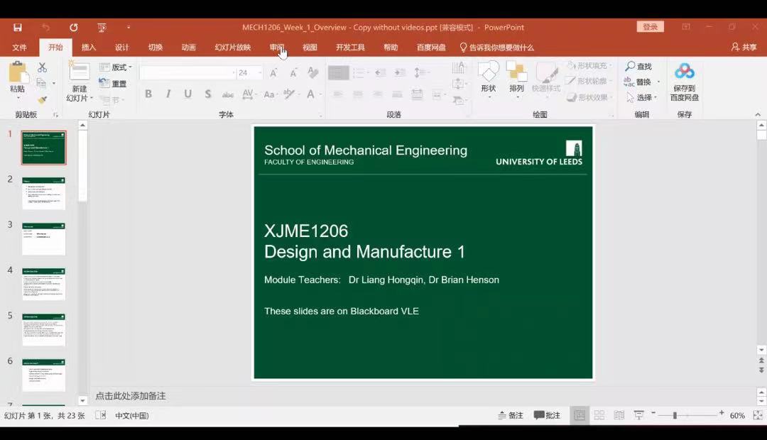Viewport: 767px width, 440px height.
Task: Click the New Slide (新建幻灯片) icon
Action: click(x=79, y=72)
